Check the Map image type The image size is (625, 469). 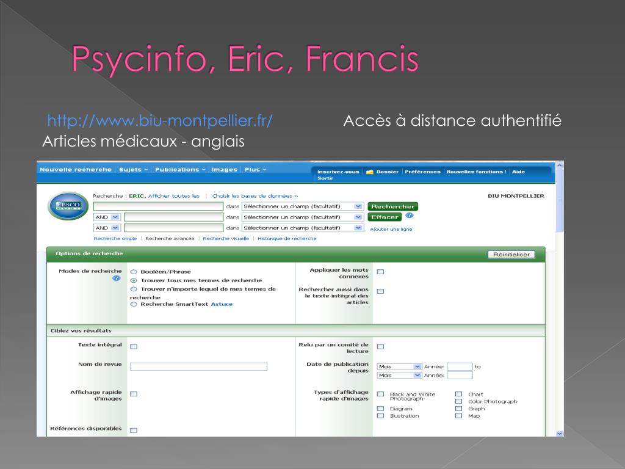(x=459, y=416)
